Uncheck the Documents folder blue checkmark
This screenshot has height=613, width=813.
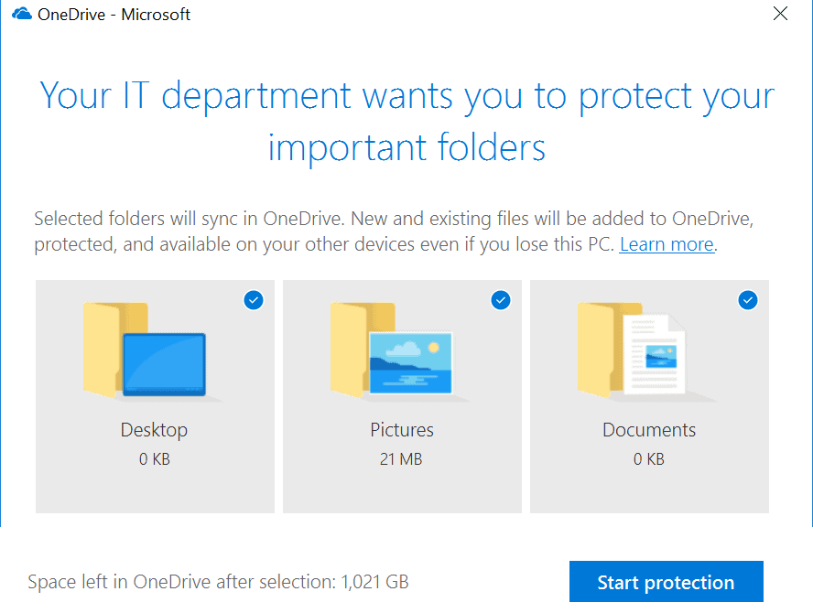tap(748, 300)
